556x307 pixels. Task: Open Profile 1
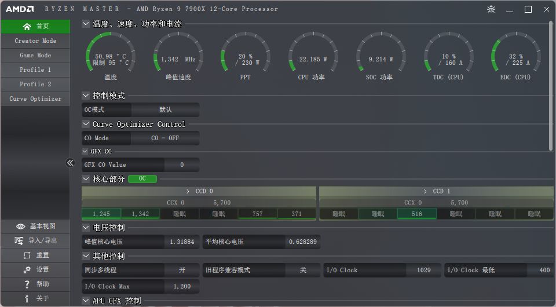[x=35, y=70]
